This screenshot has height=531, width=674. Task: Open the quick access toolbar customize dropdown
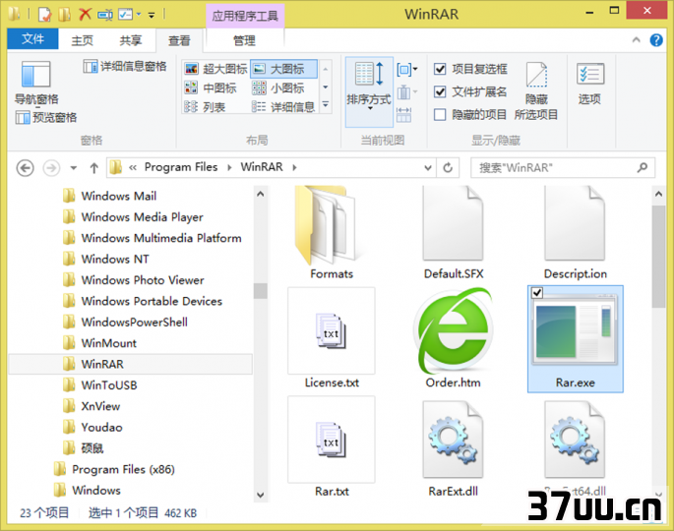click(x=152, y=15)
